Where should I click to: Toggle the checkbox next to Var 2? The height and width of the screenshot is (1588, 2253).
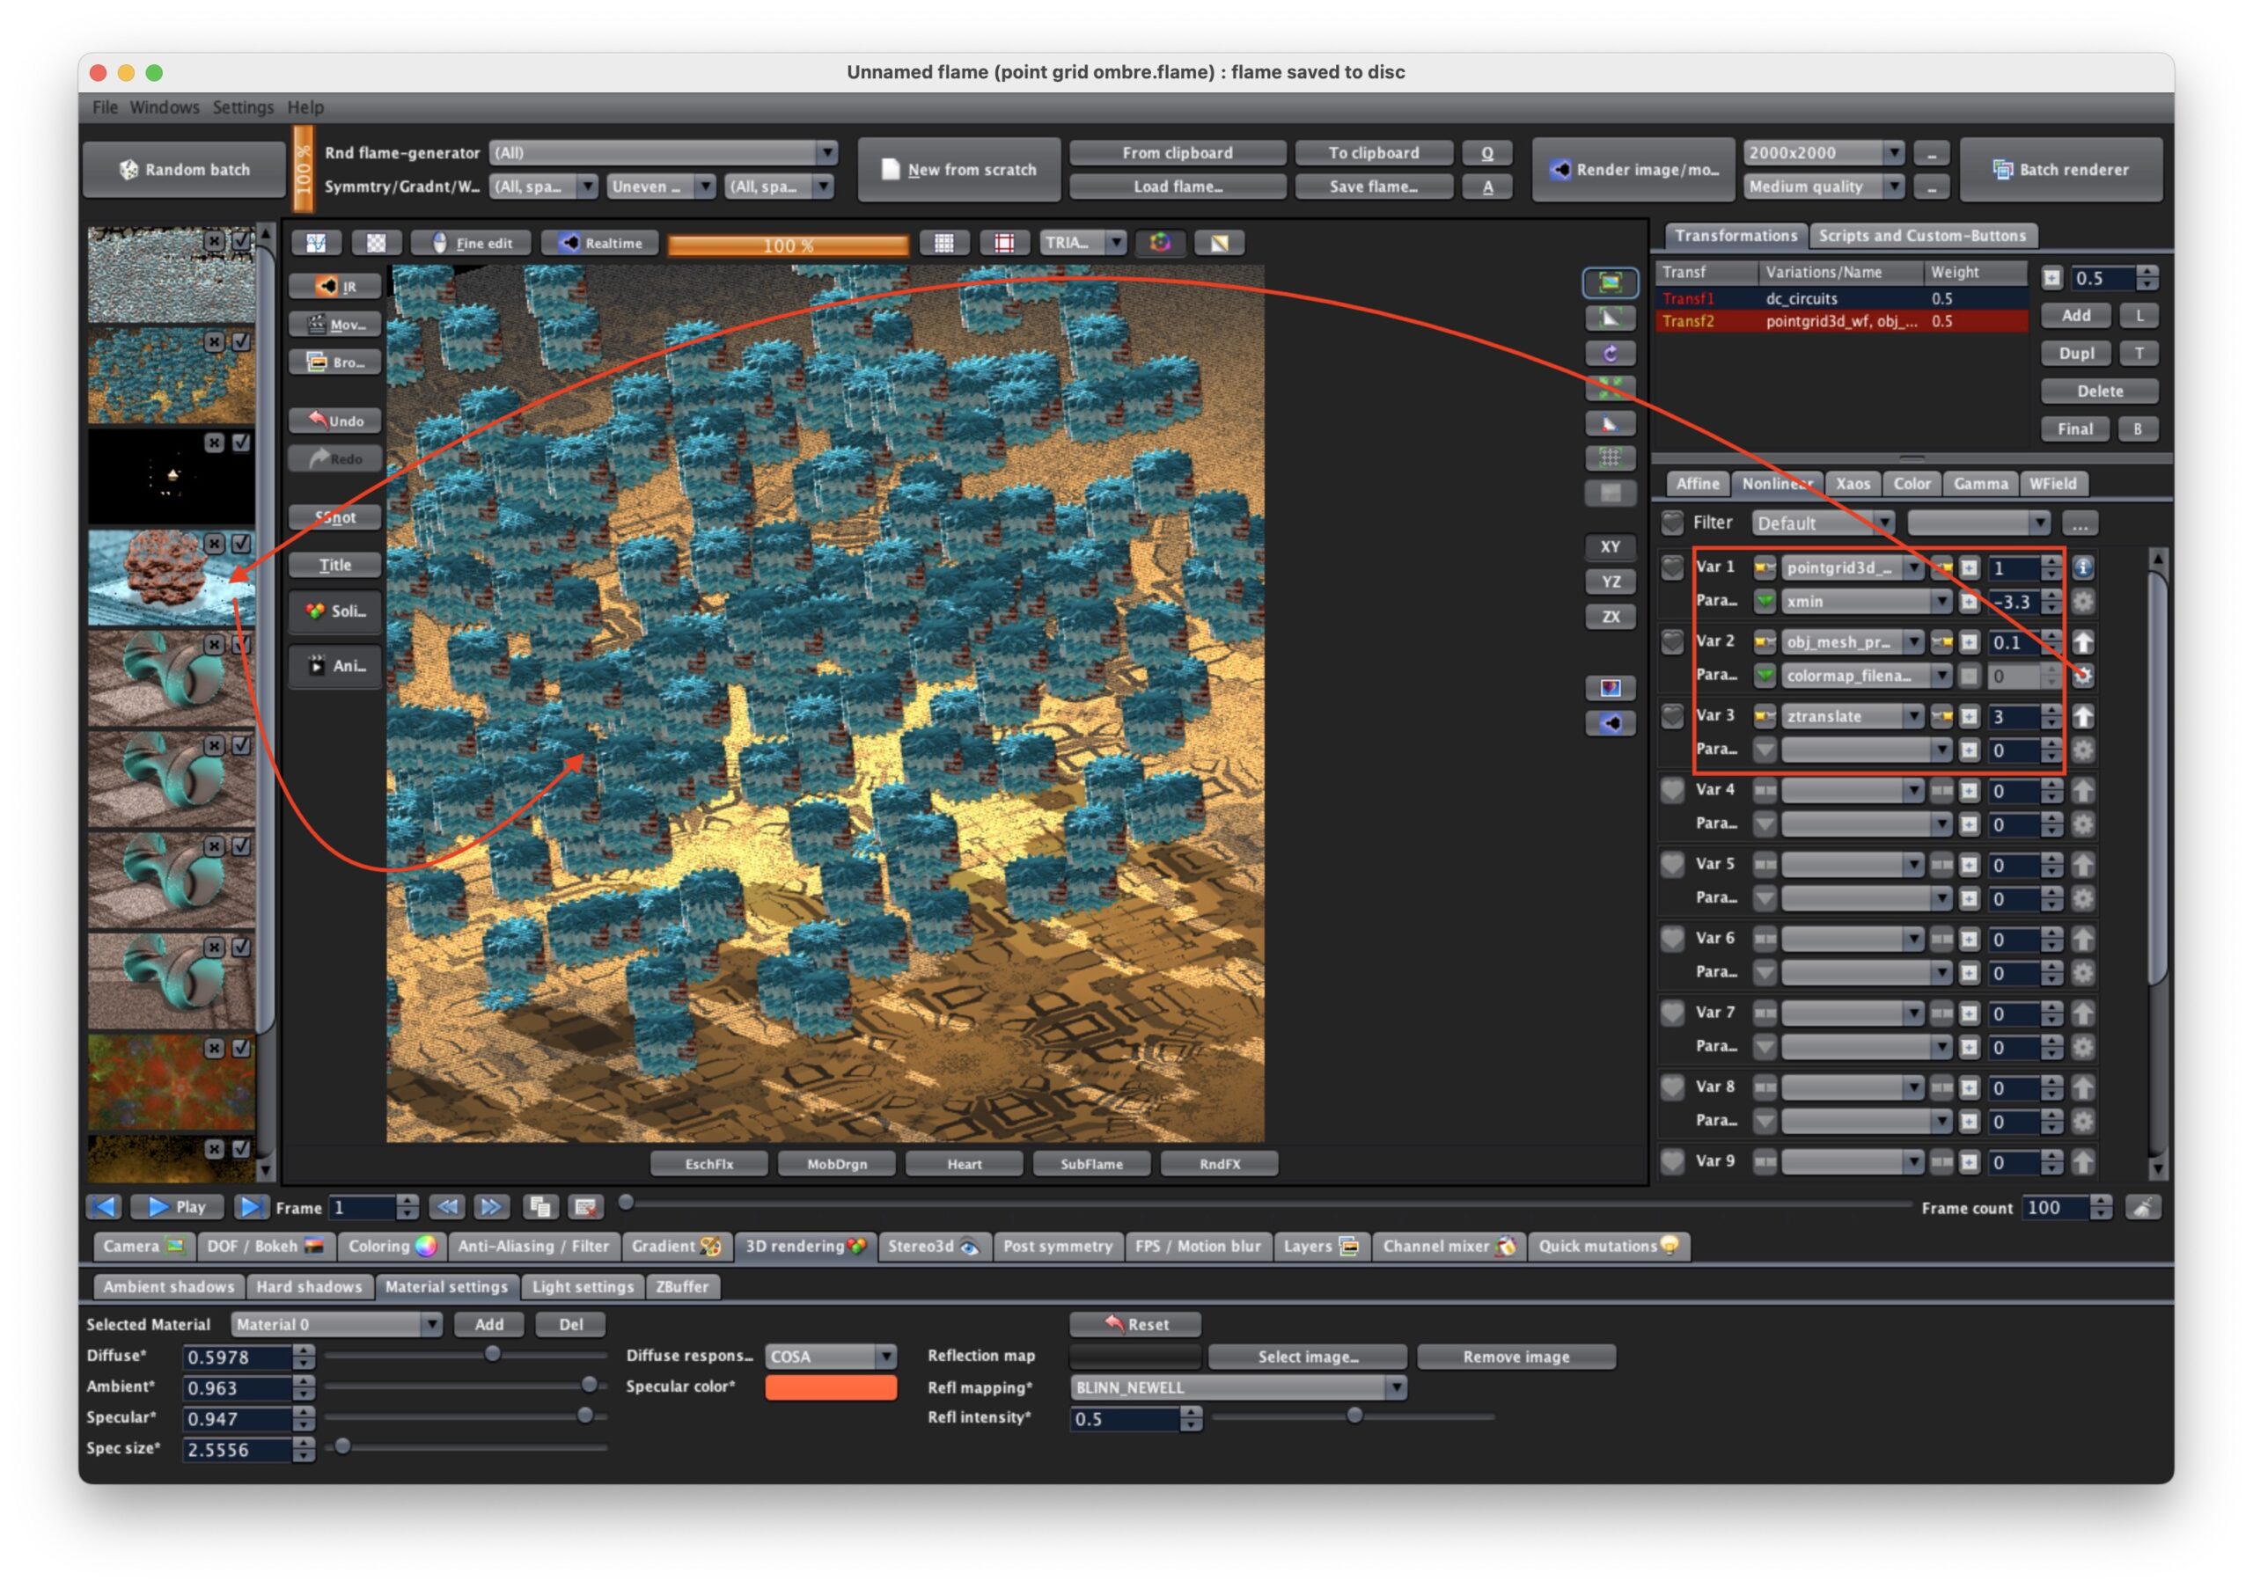click(x=1672, y=642)
